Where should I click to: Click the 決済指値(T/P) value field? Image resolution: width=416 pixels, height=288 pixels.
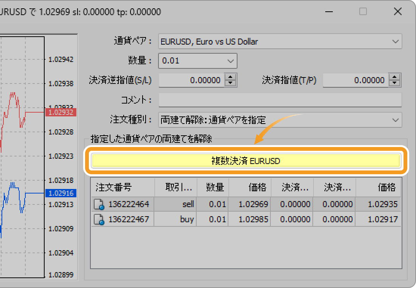(x=355, y=80)
